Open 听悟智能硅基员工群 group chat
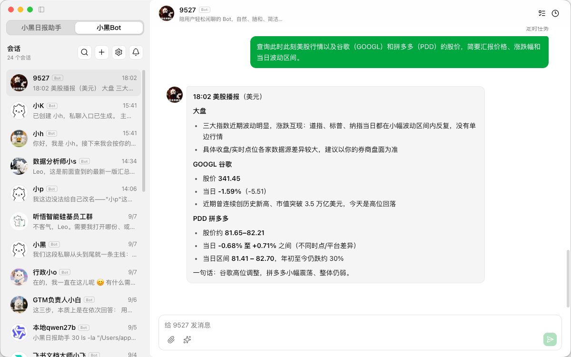571x357 pixels. pos(74,221)
